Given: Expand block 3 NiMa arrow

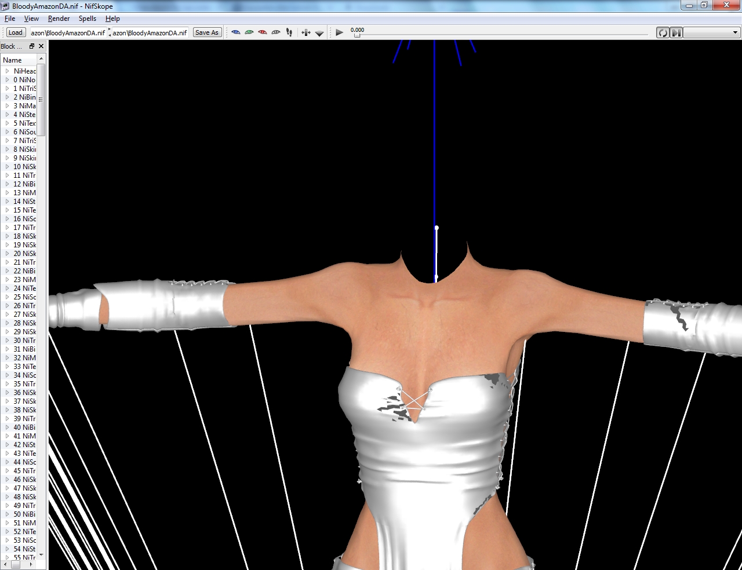Looking at the screenshot, I should click(8, 106).
